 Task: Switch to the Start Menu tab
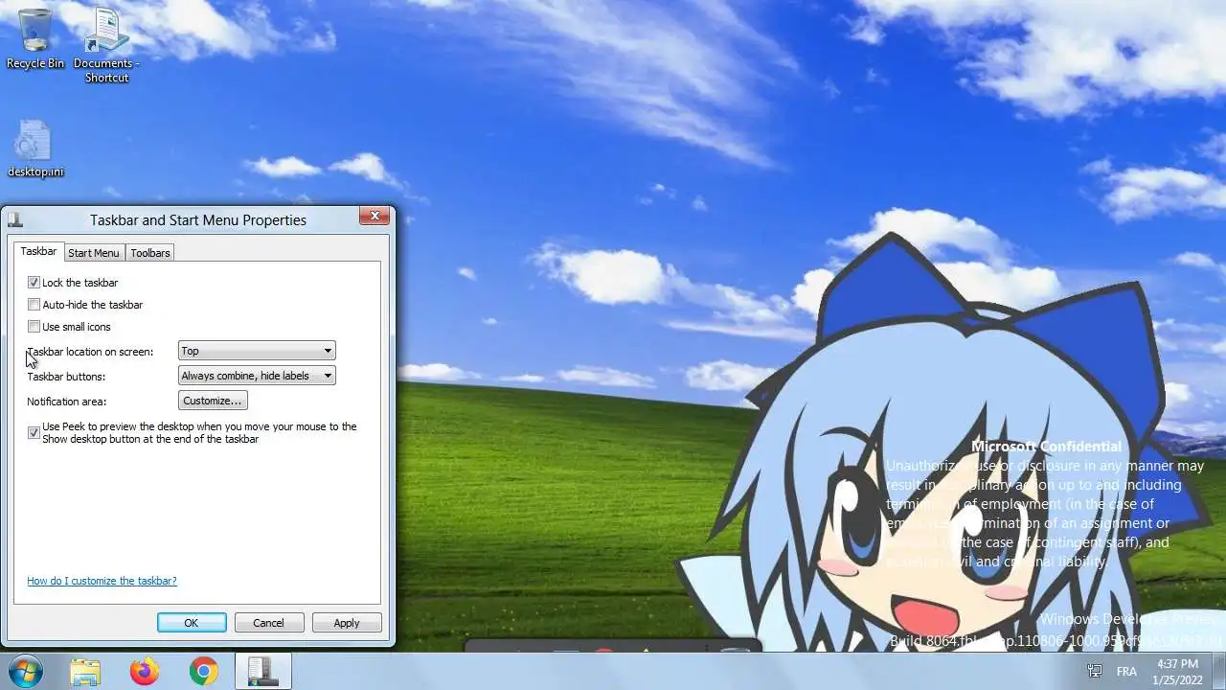pyautogui.click(x=94, y=253)
